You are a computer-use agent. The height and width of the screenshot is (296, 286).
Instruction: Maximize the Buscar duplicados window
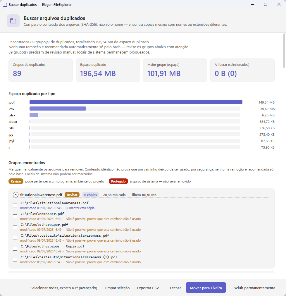pyautogui.click(x=266, y=4)
